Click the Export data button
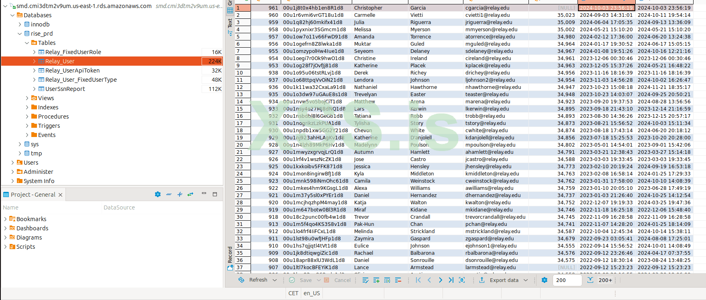Screen dimensions: 706x300 [x=499, y=280]
